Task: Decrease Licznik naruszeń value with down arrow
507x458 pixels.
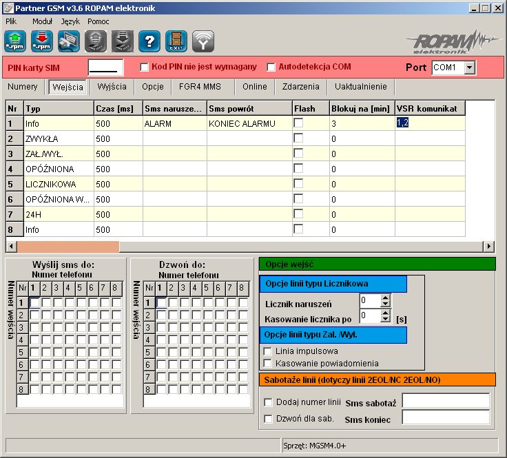Action: pyautogui.click(x=385, y=304)
